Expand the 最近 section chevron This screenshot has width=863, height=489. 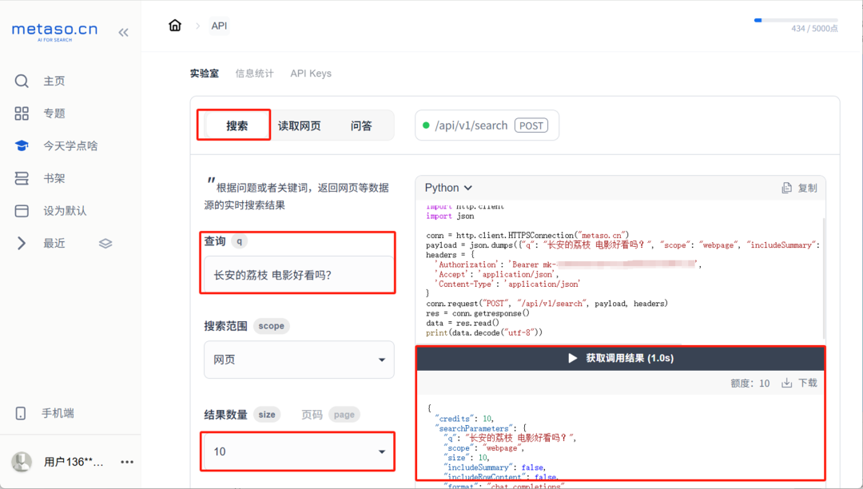pos(22,243)
